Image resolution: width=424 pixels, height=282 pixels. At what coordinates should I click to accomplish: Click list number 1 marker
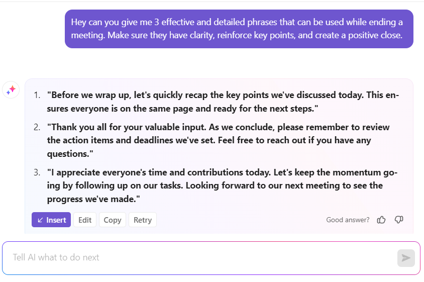(x=37, y=95)
